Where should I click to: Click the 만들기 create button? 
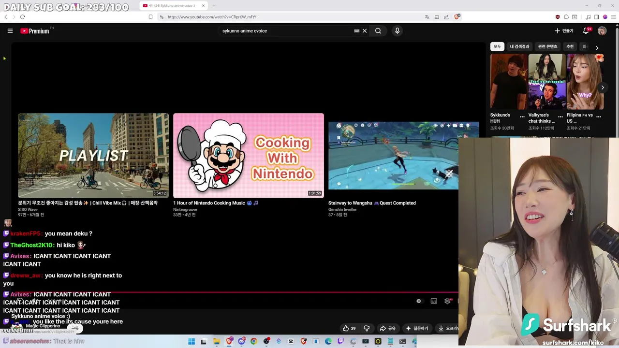564,31
